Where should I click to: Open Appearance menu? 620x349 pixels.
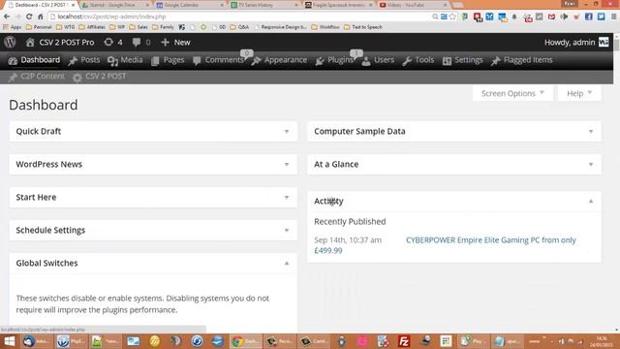coord(280,60)
